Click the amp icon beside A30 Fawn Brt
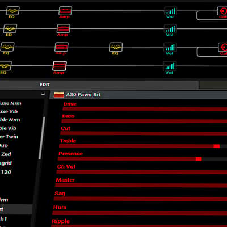Image resolution: width=227 pixels, height=227 pixels. (59, 95)
